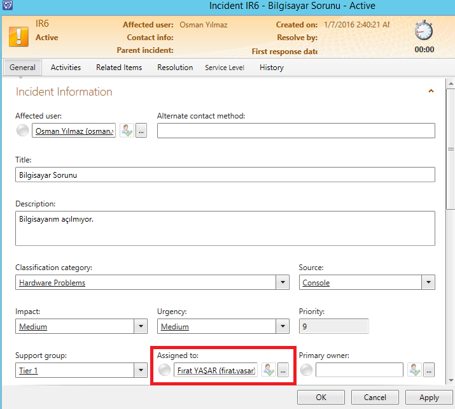The height and width of the screenshot is (409, 455).
Task: Open the Impact dropdown
Action: (x=141, y=326)
